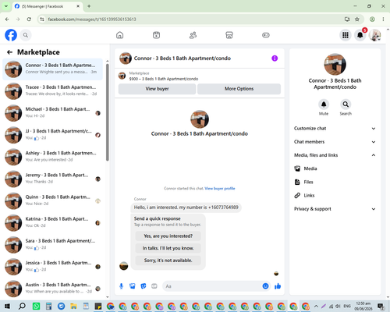Record a voice clip microphone

tap(121, 286)
